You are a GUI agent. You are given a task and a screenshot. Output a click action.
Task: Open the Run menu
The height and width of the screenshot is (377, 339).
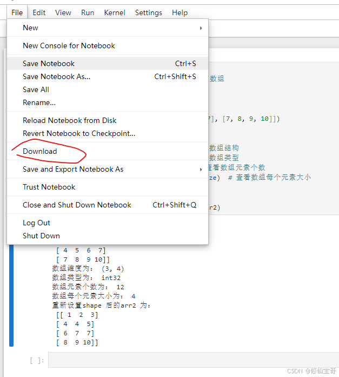[x=88, y=12]
